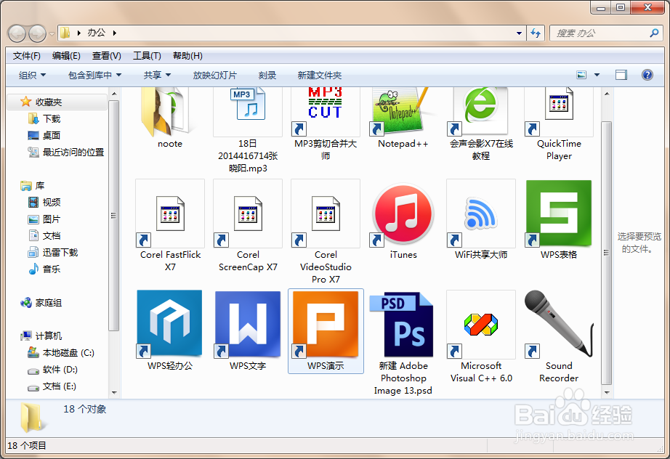Click the search magnifier icon
670x459 pixels.
coord(654,33)
